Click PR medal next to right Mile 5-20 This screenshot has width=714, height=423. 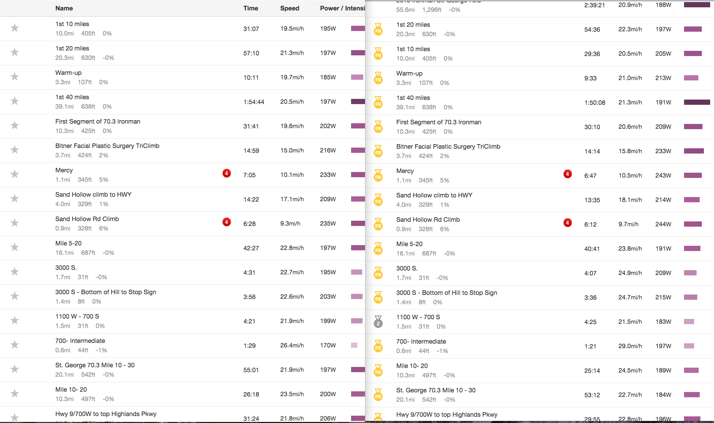coord(378,249)
